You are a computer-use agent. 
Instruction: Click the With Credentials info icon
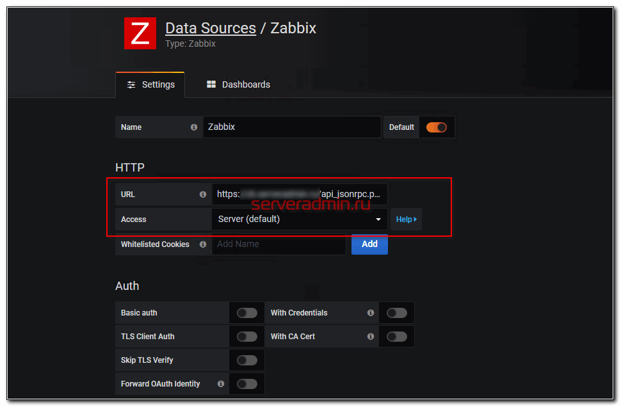(371, 313)
